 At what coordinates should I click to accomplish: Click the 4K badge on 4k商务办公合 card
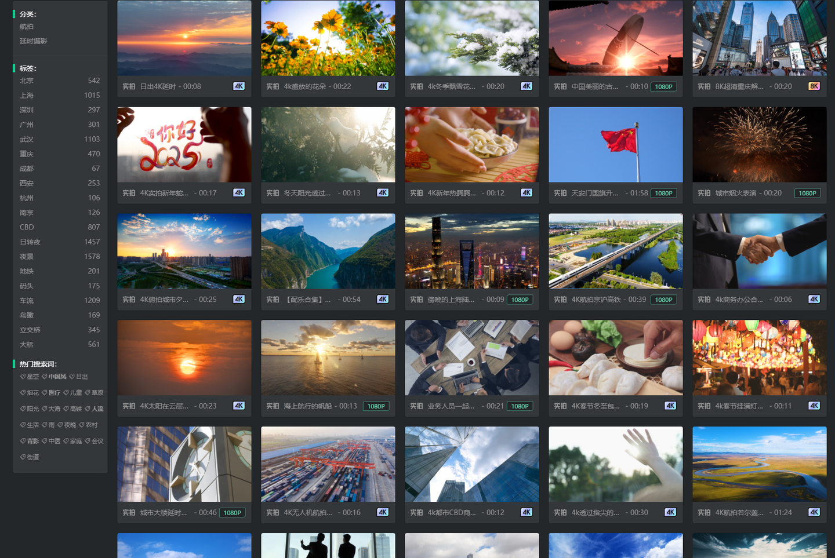[814, 300]
